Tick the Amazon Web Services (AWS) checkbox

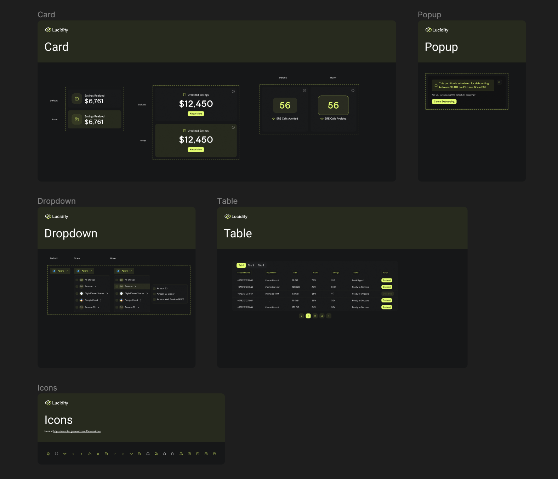click(x=155, y=299)
